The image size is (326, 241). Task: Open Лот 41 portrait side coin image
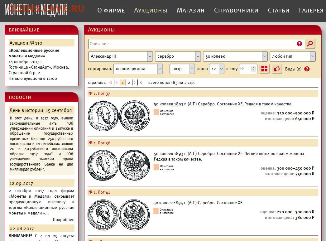point(103,215)
